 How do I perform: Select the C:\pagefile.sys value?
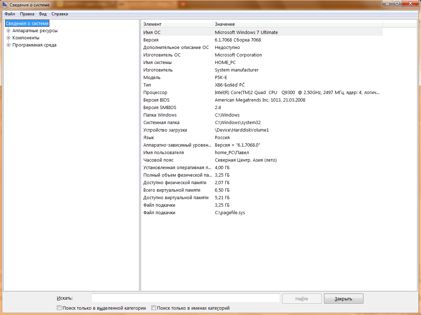pyautogui.click(x=230, y=212)
